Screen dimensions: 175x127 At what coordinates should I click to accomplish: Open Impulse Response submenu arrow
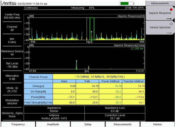(169, 19)
